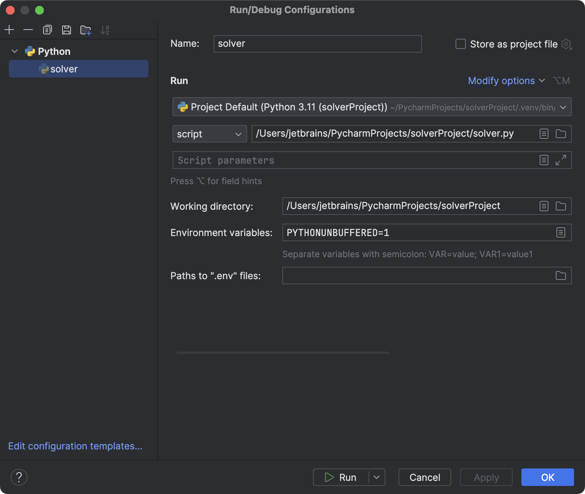Viewport: 585px width, 494px height.
Task: Copy the selected configuration
Action: (x=47, y=30)
